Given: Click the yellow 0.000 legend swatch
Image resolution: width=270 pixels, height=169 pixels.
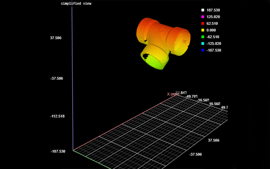Looking at the screenshot, I should click(x=202, y=30).
